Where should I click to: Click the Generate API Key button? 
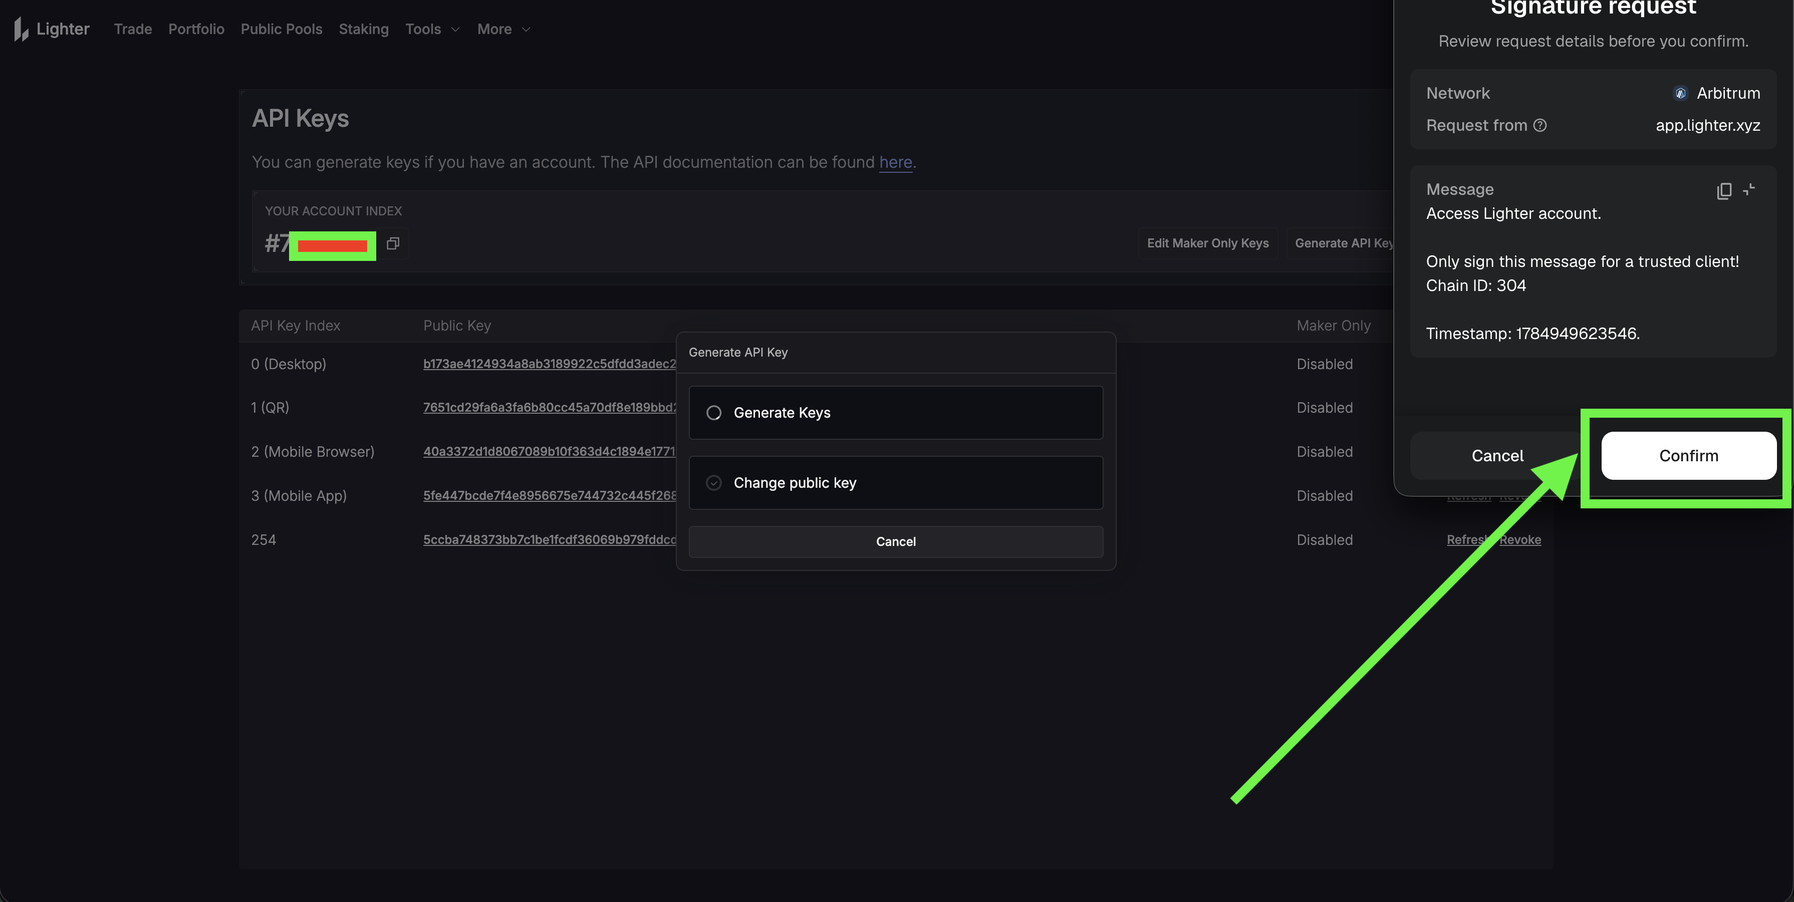tap(1344, 243)
